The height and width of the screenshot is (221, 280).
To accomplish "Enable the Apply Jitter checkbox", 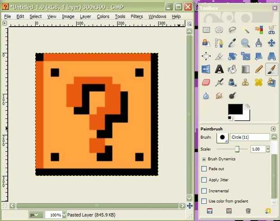I will (x=204, y=180).
